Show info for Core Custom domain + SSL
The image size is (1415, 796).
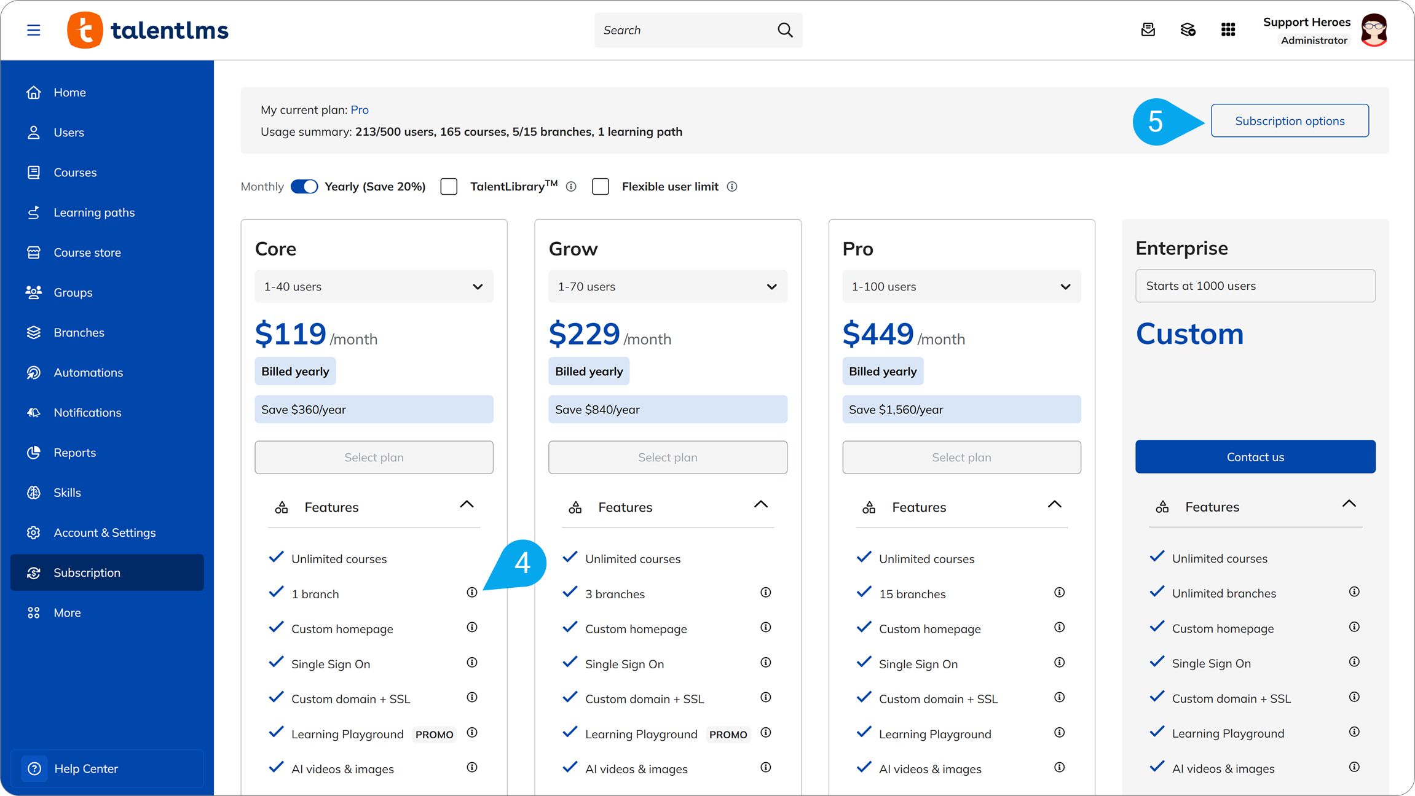472,698
